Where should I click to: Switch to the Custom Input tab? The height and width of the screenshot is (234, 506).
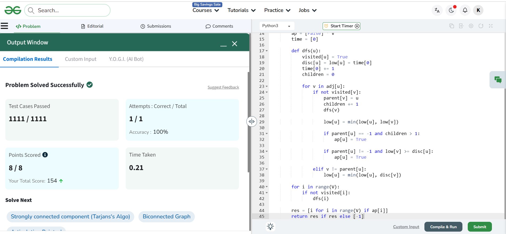[x=81, y=59]
